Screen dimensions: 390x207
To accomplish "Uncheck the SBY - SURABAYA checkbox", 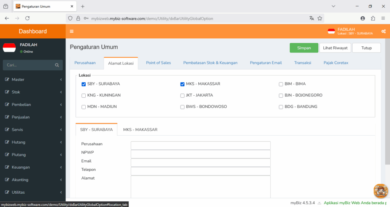I will [83, 84].
